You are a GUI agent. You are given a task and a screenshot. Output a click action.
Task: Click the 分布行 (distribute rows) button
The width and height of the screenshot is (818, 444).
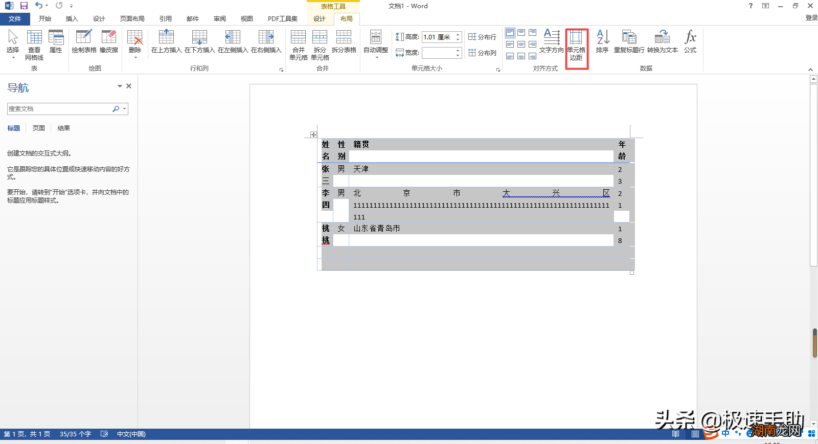coord(482,37)
